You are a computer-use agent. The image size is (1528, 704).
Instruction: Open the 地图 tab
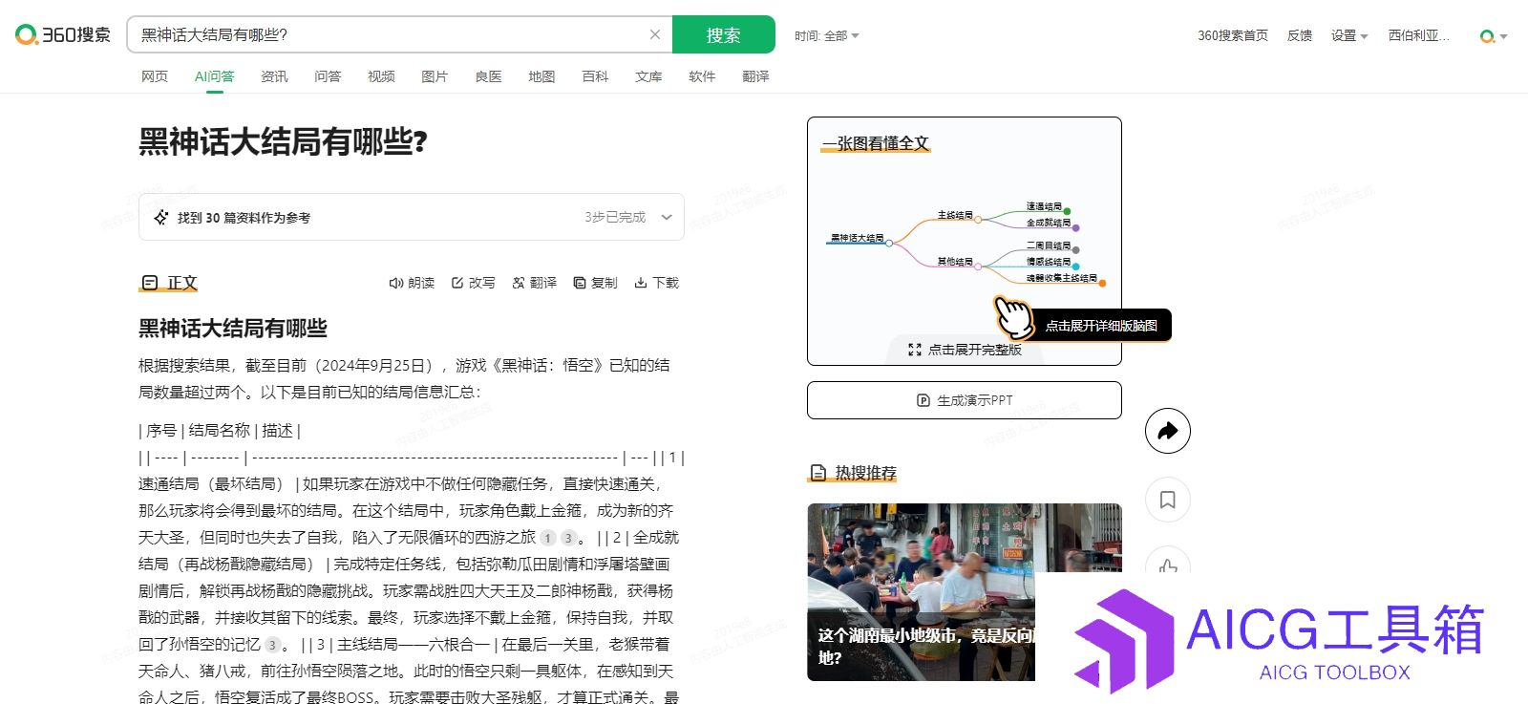point(541,76)
